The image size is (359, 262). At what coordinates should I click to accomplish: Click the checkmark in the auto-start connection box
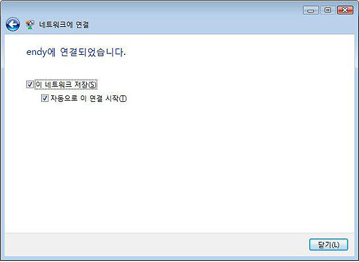(44, 98)
